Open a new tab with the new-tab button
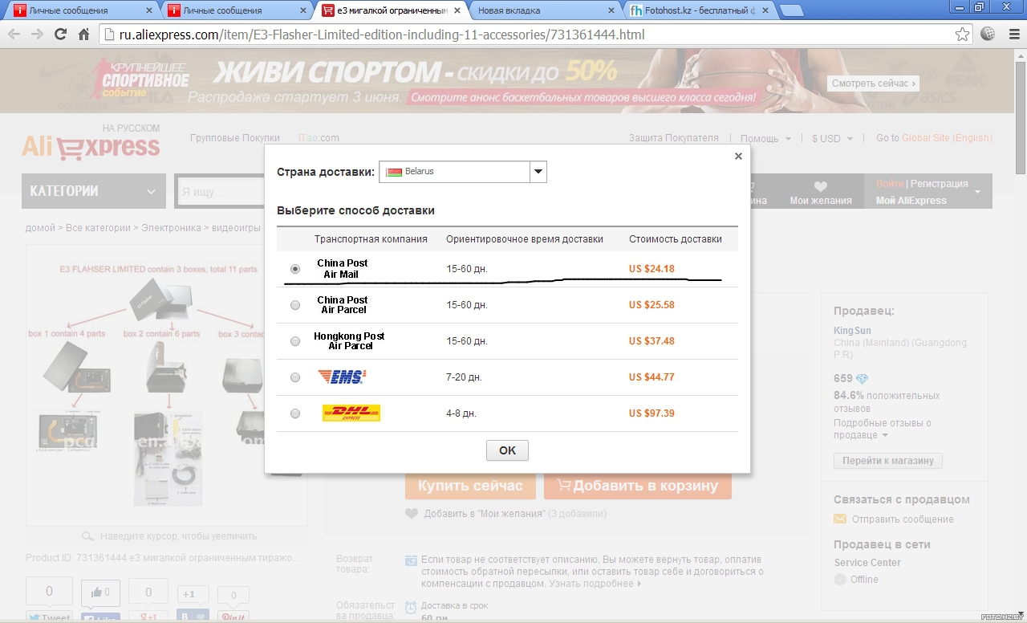Screen dimensions: 1027x623 (791, 10)
